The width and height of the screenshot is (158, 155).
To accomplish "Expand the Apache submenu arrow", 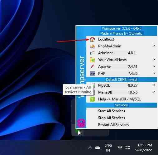I will click(154, 66).
